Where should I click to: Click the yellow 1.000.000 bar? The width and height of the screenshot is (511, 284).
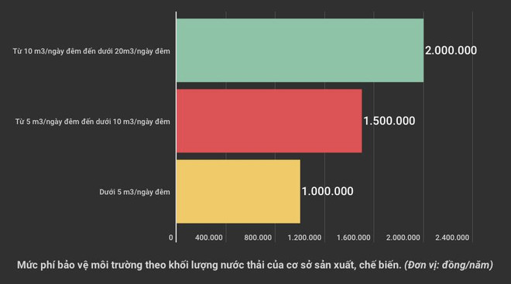(238, 191)
